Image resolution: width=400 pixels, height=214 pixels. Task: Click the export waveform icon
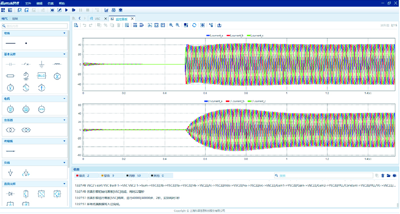pyautogui.click(x=219, y=25)
